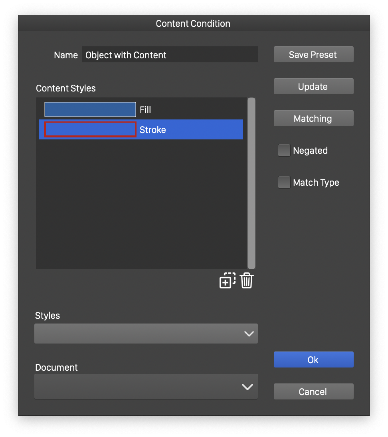The image size is (388, 437).
Task: Click the trash icon to delete style
Action: coord(247,280)
